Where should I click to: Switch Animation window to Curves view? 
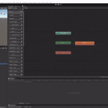[x=28, y=103]
